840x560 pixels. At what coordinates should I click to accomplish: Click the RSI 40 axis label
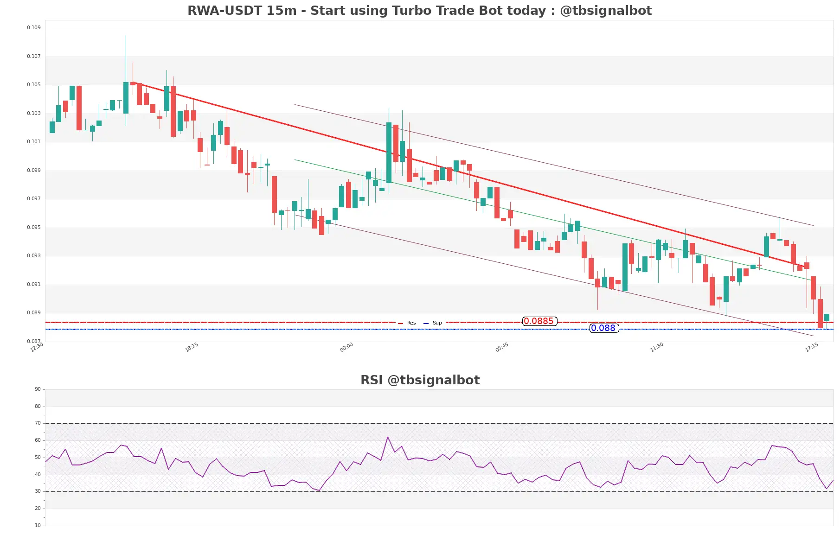38,475
